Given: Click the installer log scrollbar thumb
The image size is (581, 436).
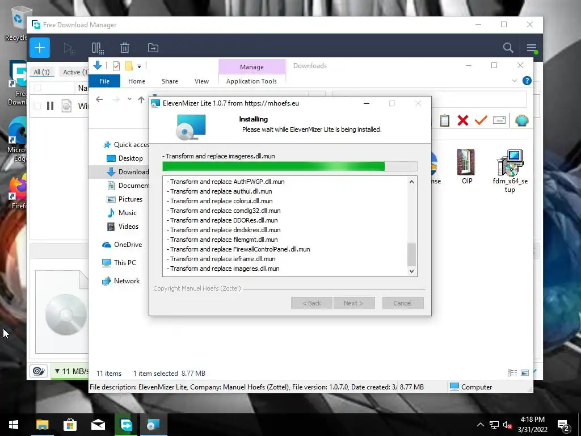Looking at the screenshot, I should click(x=412, y=254).
